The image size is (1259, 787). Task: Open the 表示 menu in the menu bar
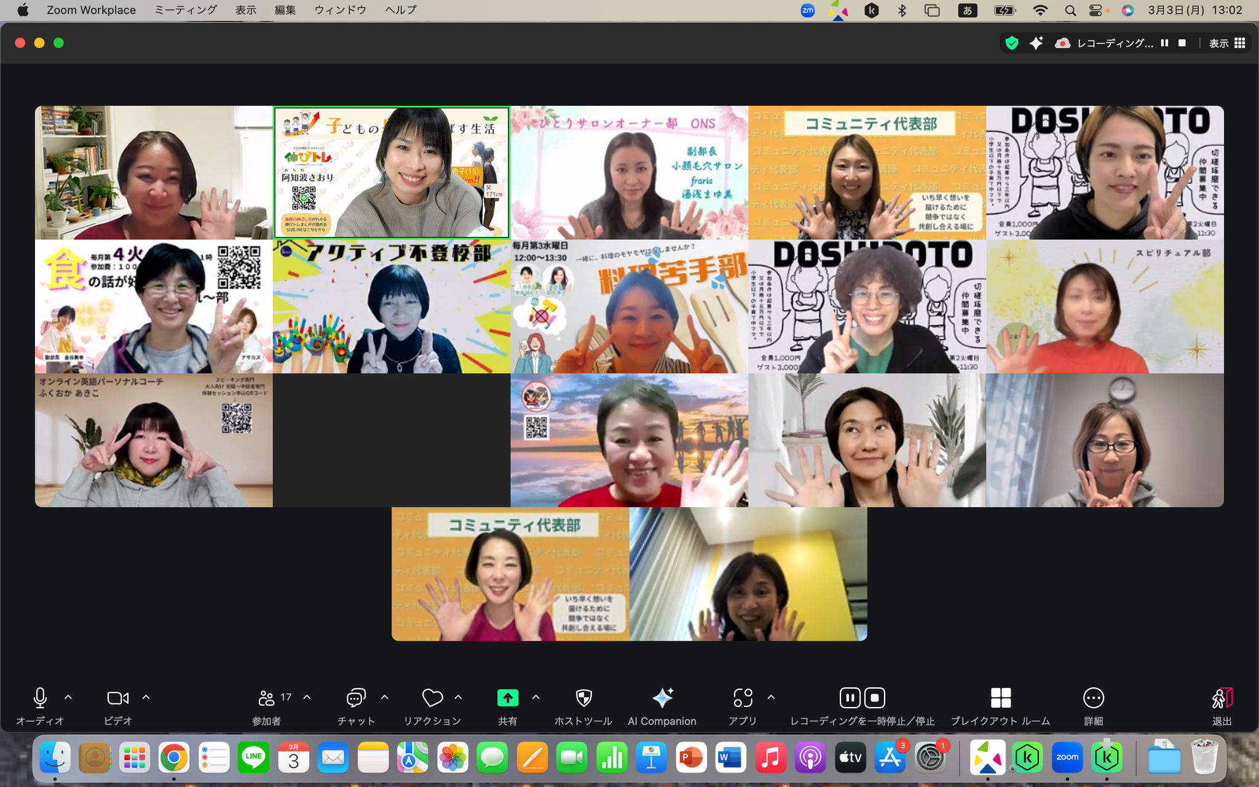(246, 10)
